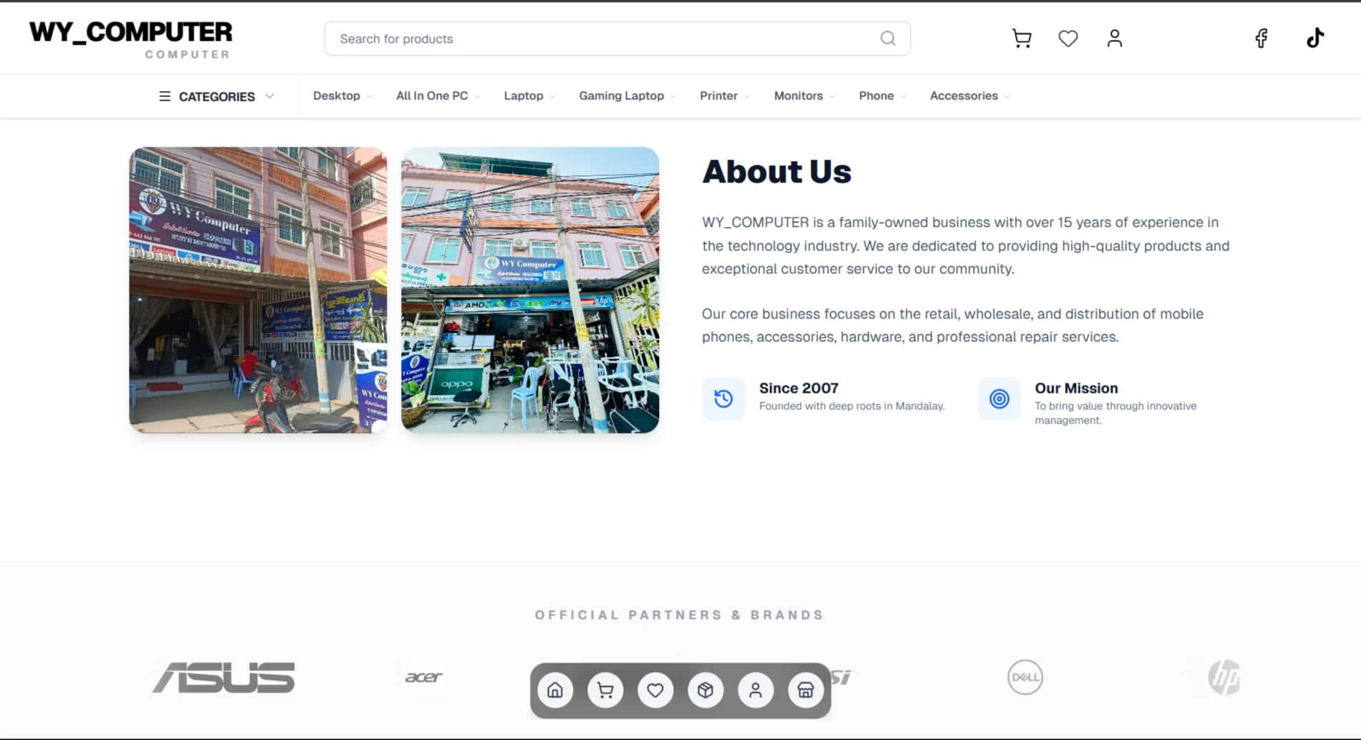The image size is (1361, 740).
Task: Click the search magnifier icon
Action: coord(888,39)
